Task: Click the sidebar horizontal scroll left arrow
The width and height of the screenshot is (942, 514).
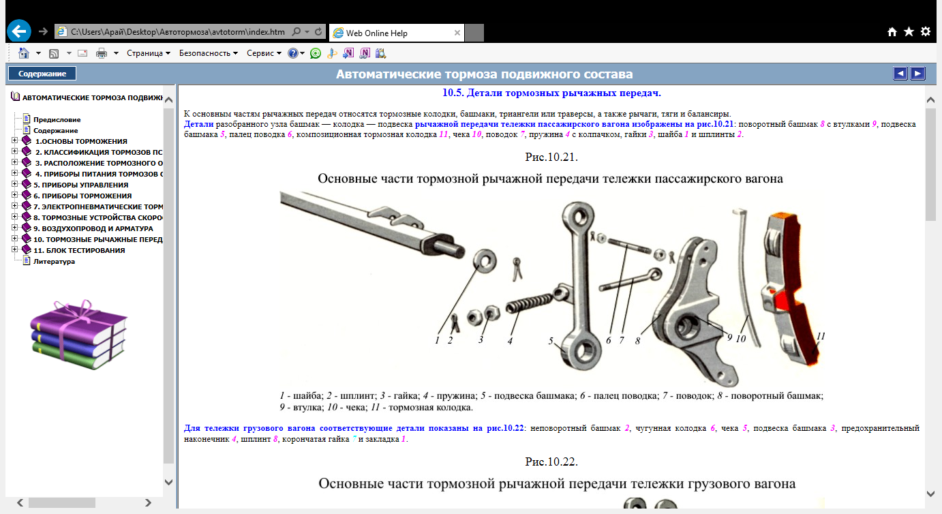Action: pyautogui.click(x=20, y=502)
